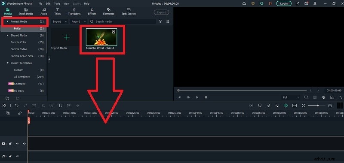Click the voiceover microphone icon
Image resolution: width=344 pixels, height=163 pixels.
click(x=268, y=106)
